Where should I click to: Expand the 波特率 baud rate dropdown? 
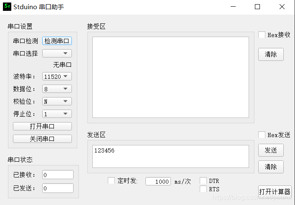pos(57,76)
